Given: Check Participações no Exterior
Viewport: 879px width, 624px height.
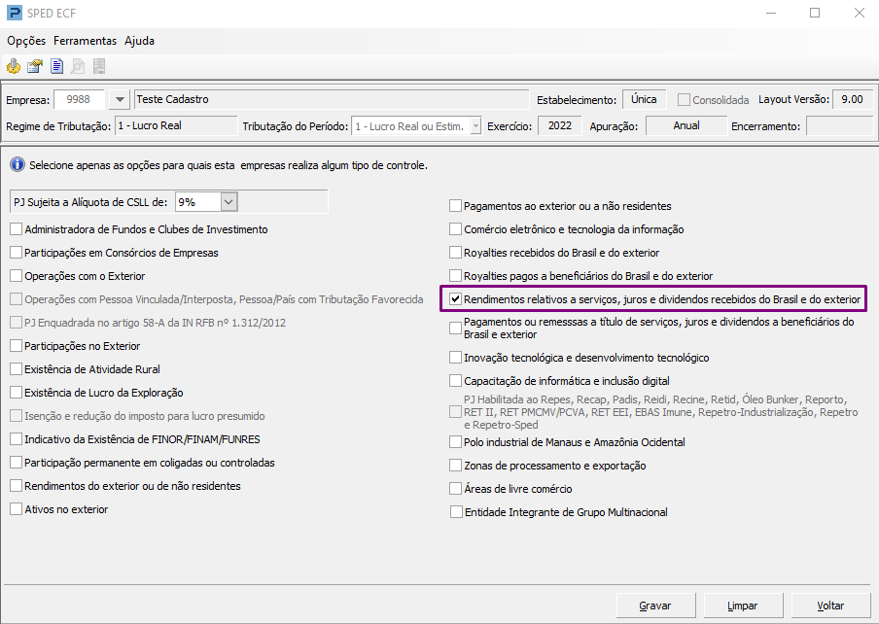Looking at the screenshot, I should (16, 346).
